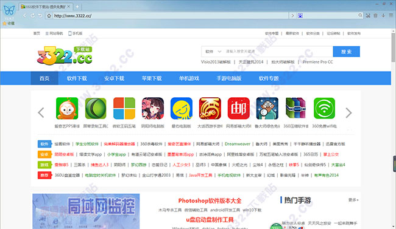
Task: Open Photoshop软件版本大全 headline
Action: (x=210, y=201)
